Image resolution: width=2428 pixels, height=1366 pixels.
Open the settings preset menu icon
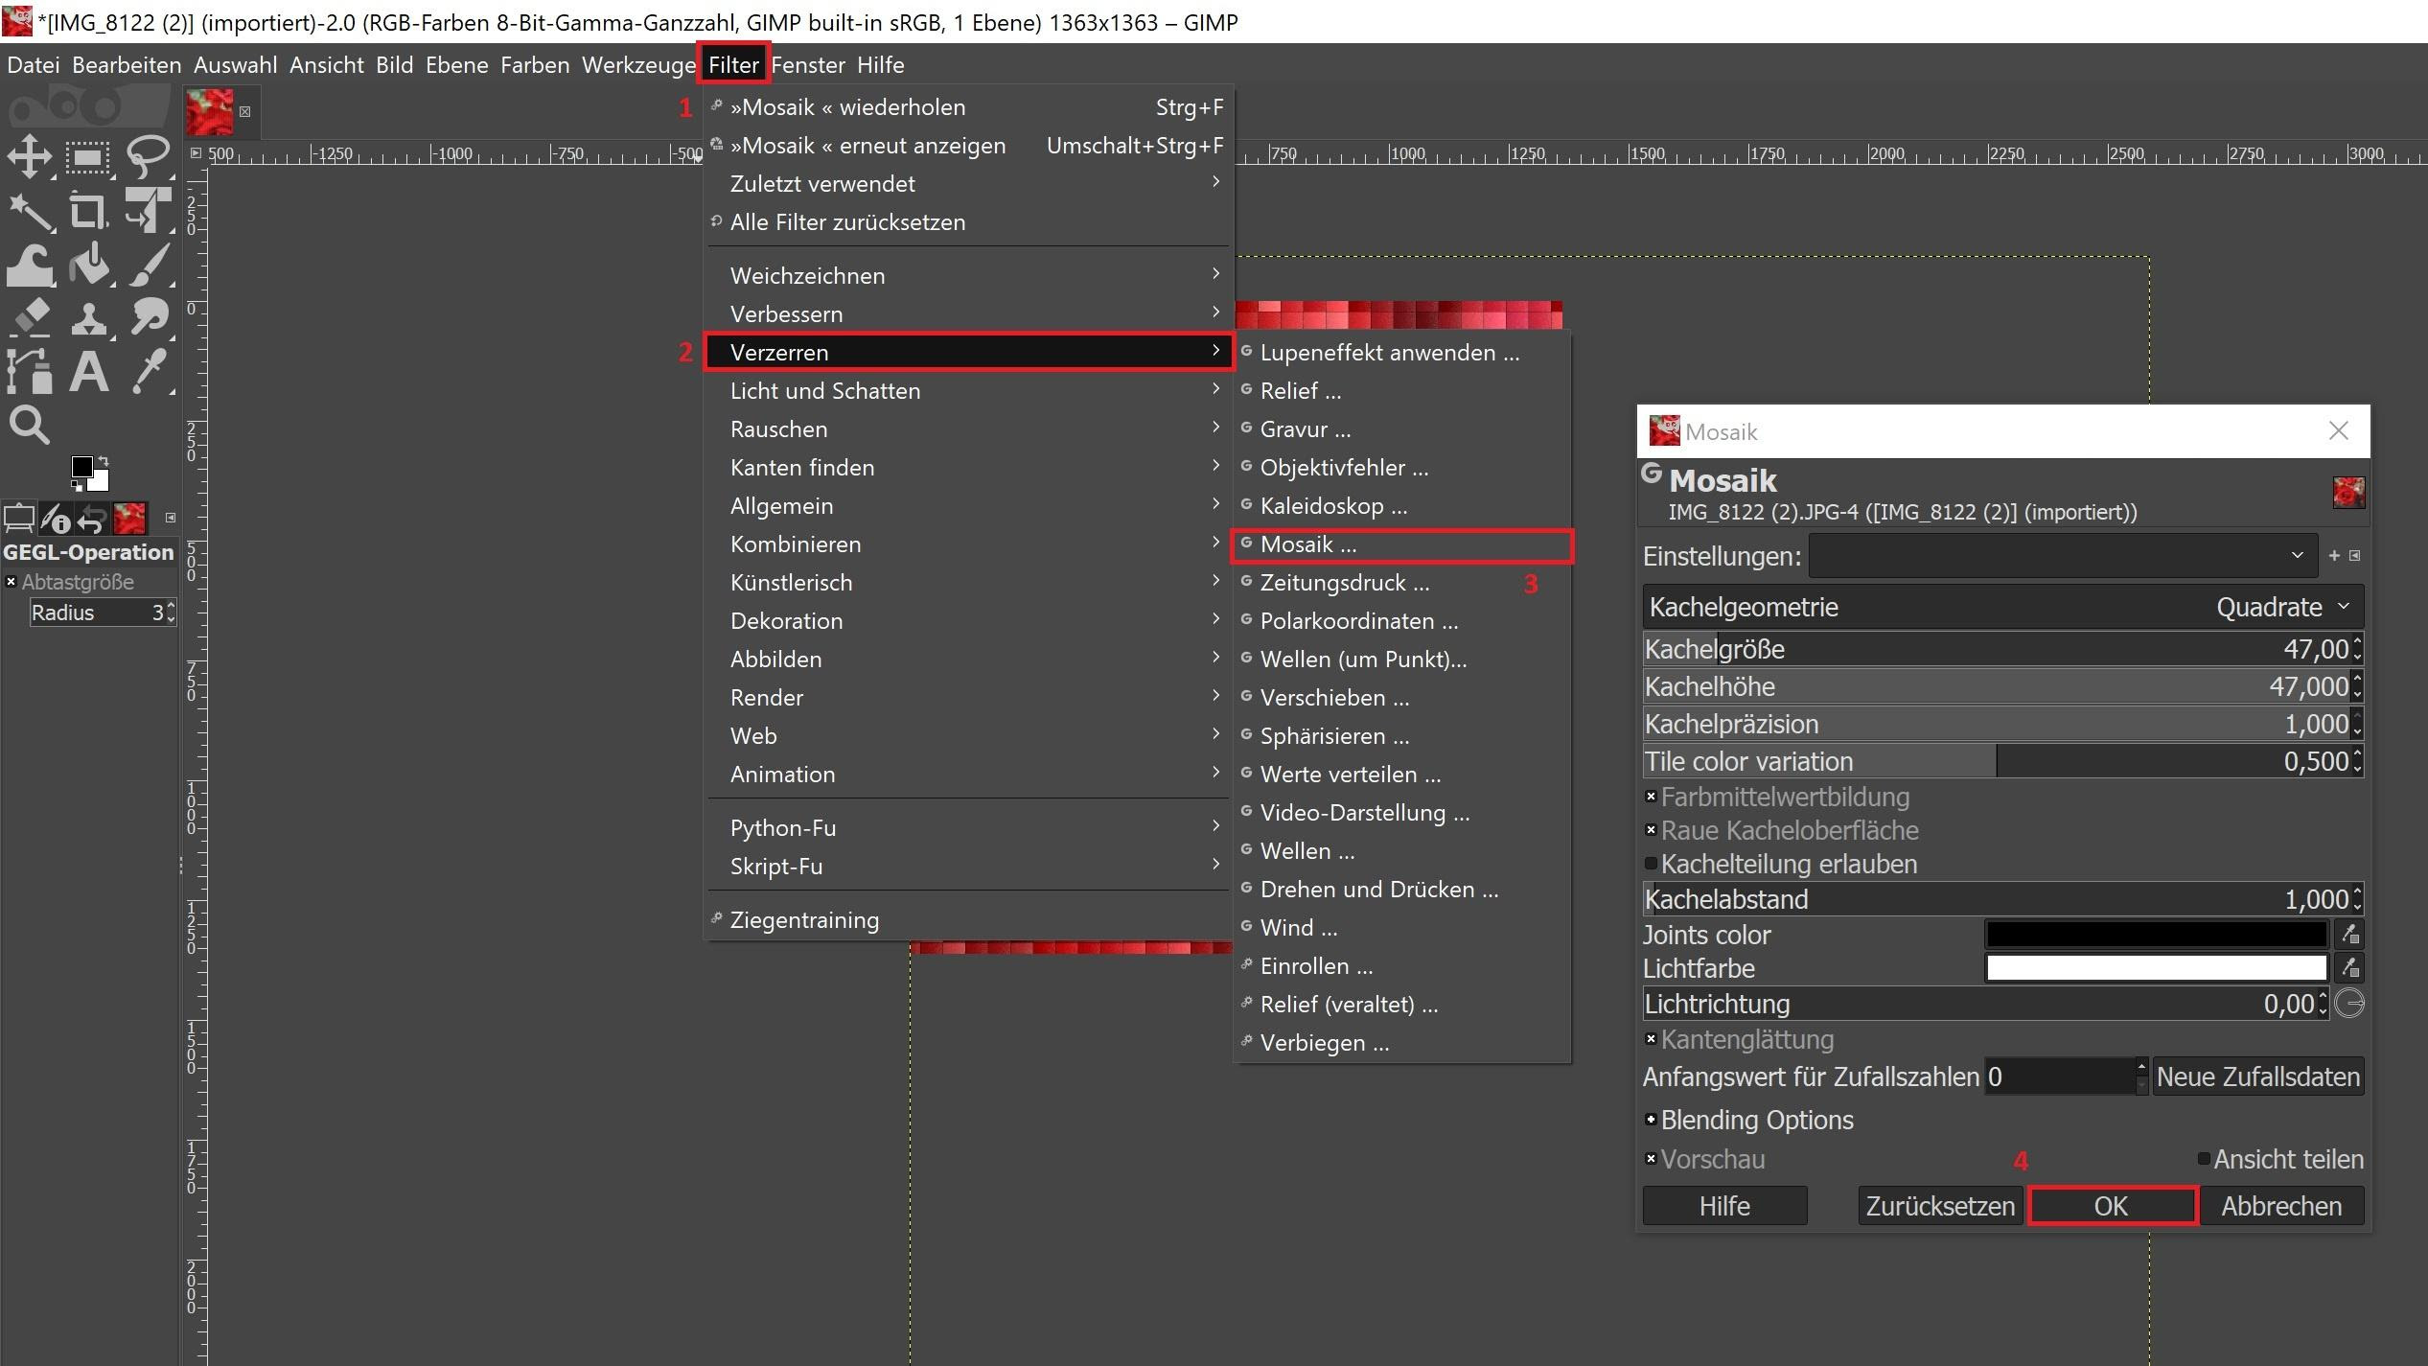pos(2355,555)
